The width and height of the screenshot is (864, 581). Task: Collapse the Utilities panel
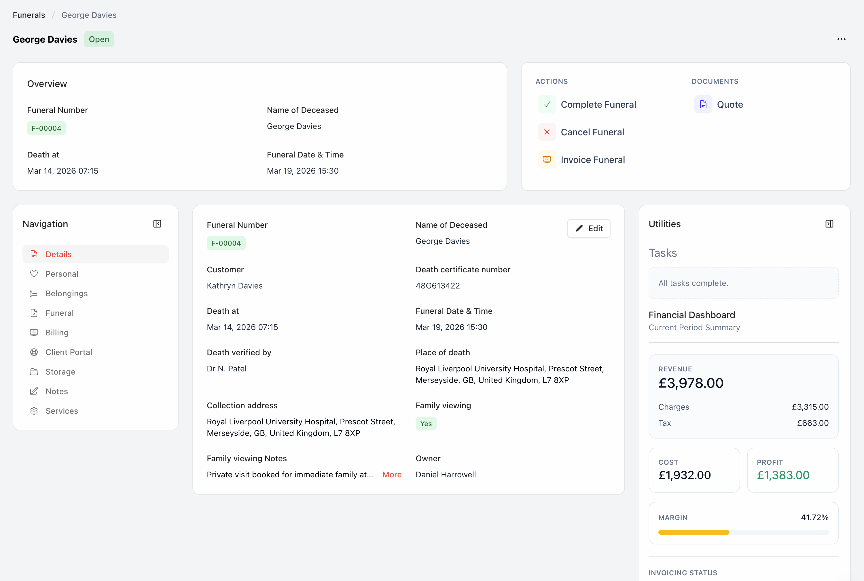[829, 223]
